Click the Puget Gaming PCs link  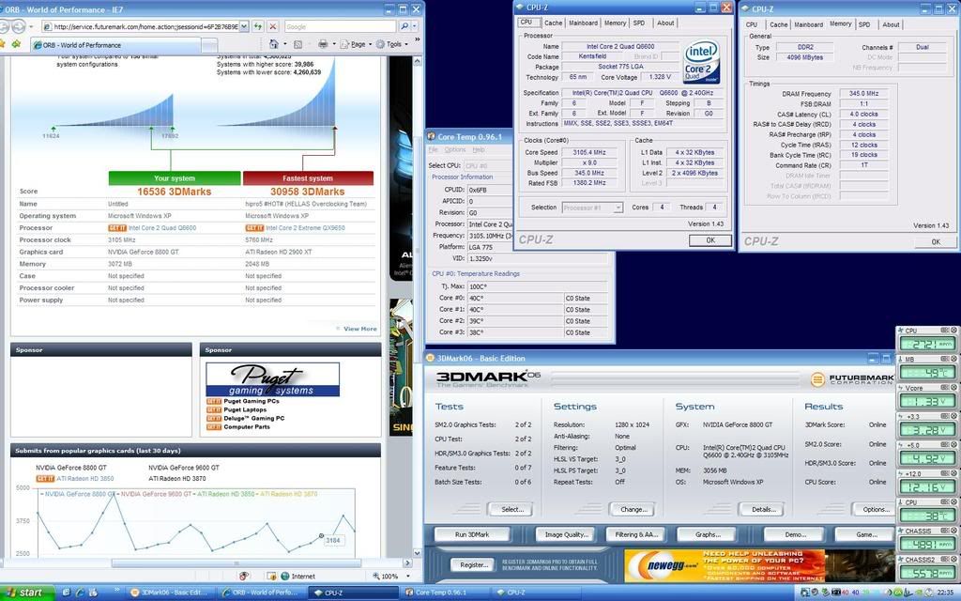coord(252,401)
